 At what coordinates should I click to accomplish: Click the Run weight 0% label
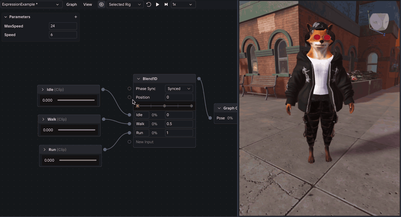(x=154, y=133)
